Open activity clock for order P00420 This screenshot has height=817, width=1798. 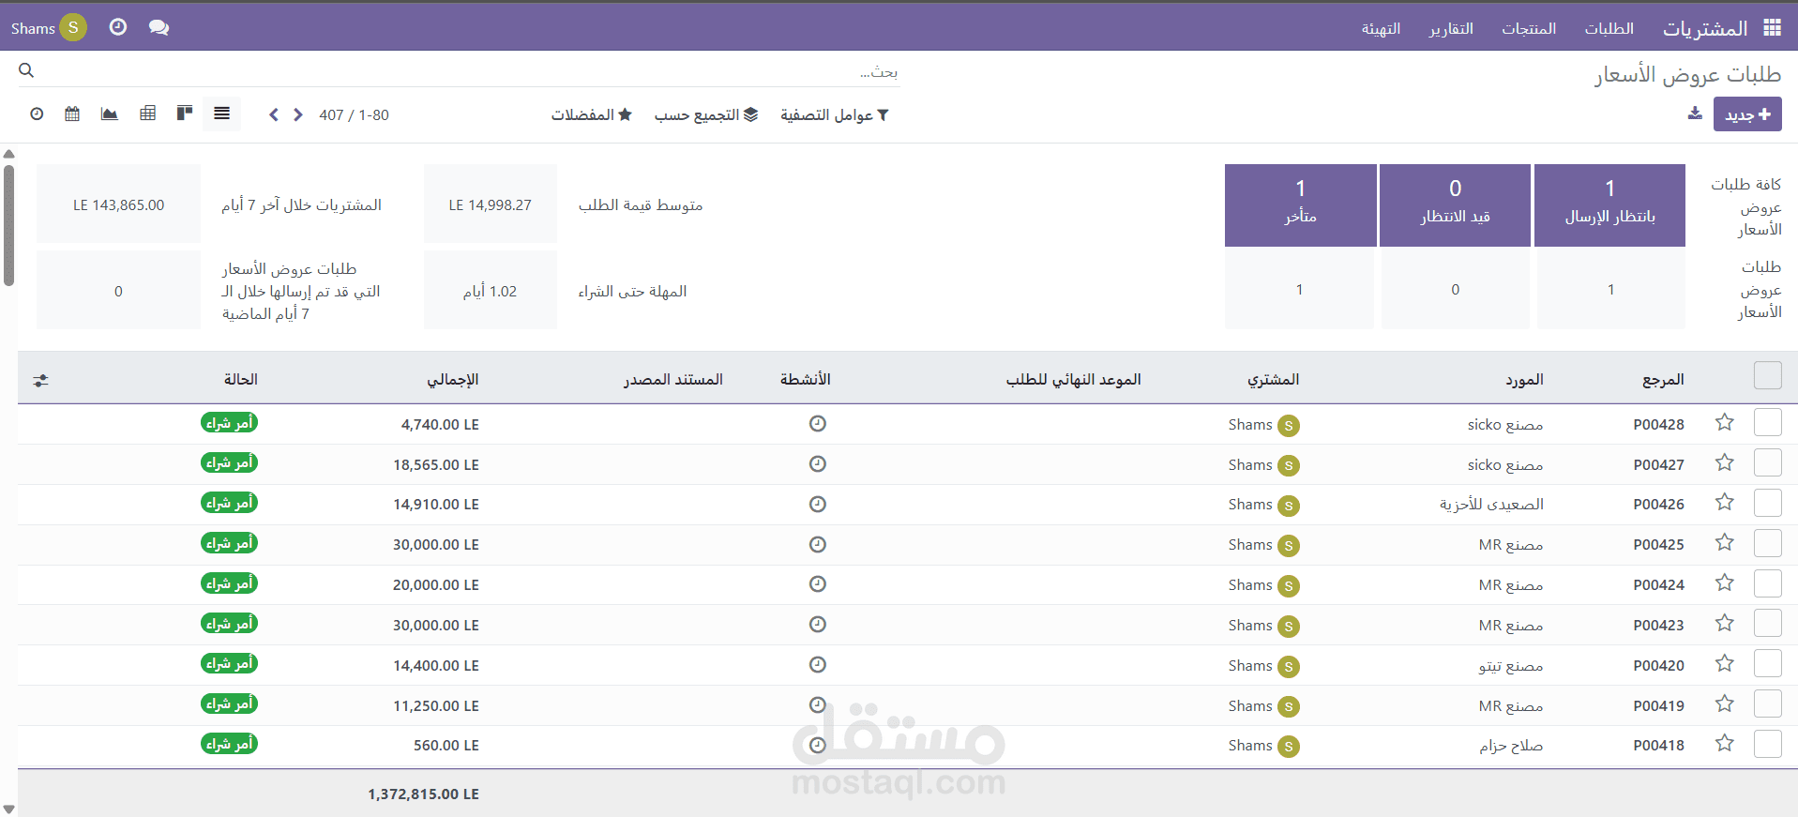click(818, 665)
